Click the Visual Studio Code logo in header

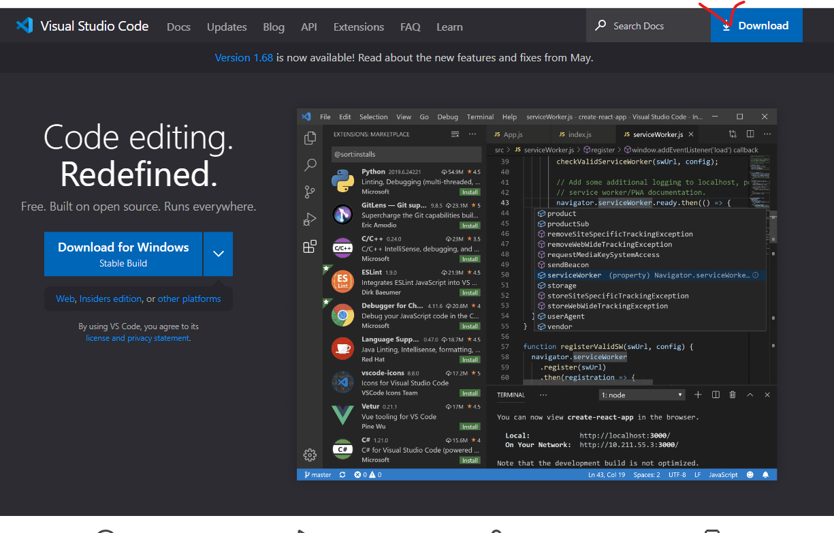tap(25, 26)
